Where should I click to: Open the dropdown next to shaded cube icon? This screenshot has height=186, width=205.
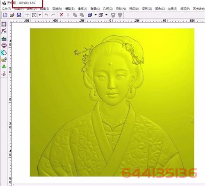(96, 15)
